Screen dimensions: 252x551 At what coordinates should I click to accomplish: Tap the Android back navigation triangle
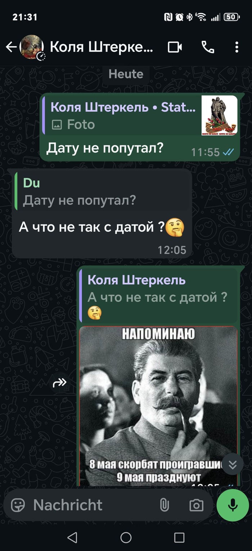click(72, 538)
